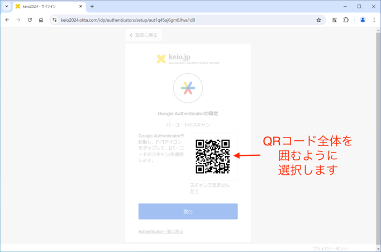This screenshot has height=252, width=381.
Task: Click the browser forward arrow
Action: pyautogui.click(x=18, y=20)
